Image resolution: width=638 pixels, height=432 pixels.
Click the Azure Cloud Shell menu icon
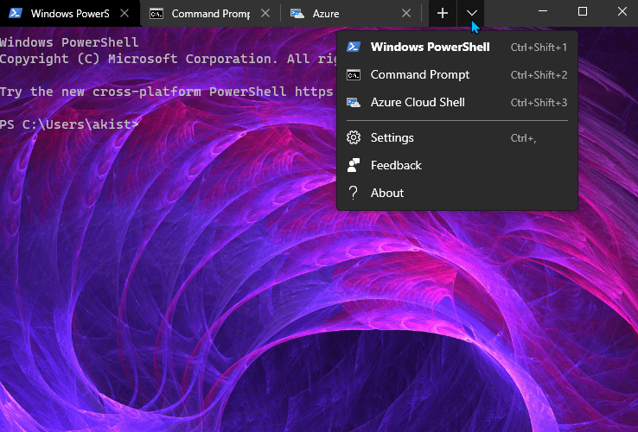(x=354, y=103)
